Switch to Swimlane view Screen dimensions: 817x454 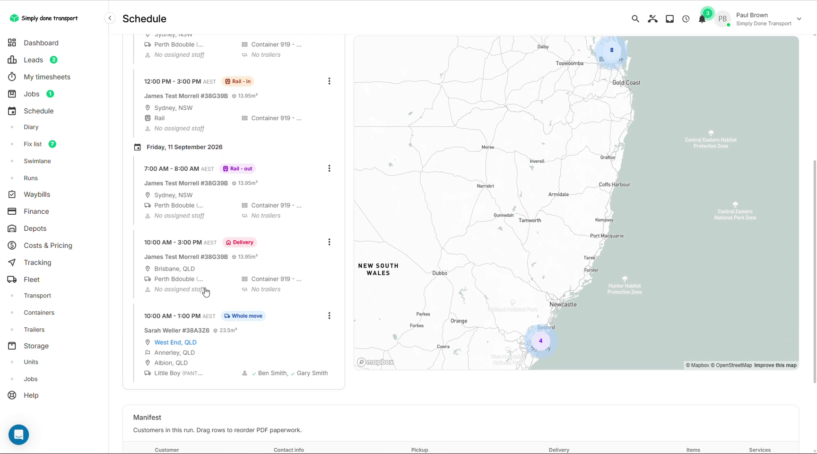[x=37, y=161]
